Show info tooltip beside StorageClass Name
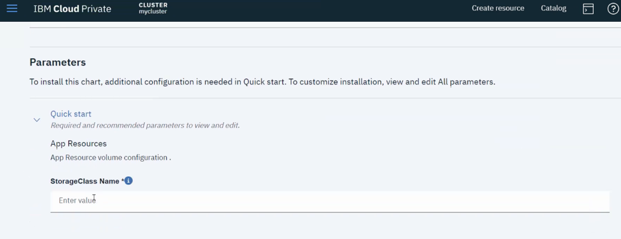This screenshot has width=621, height=239. (128, 181)
